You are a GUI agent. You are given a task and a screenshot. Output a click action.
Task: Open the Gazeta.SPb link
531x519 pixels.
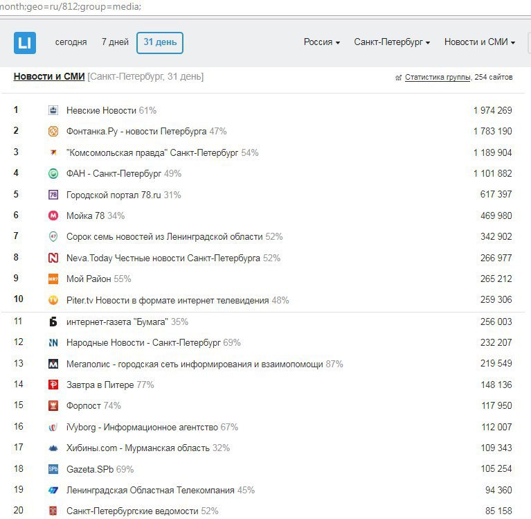(90, 470)
